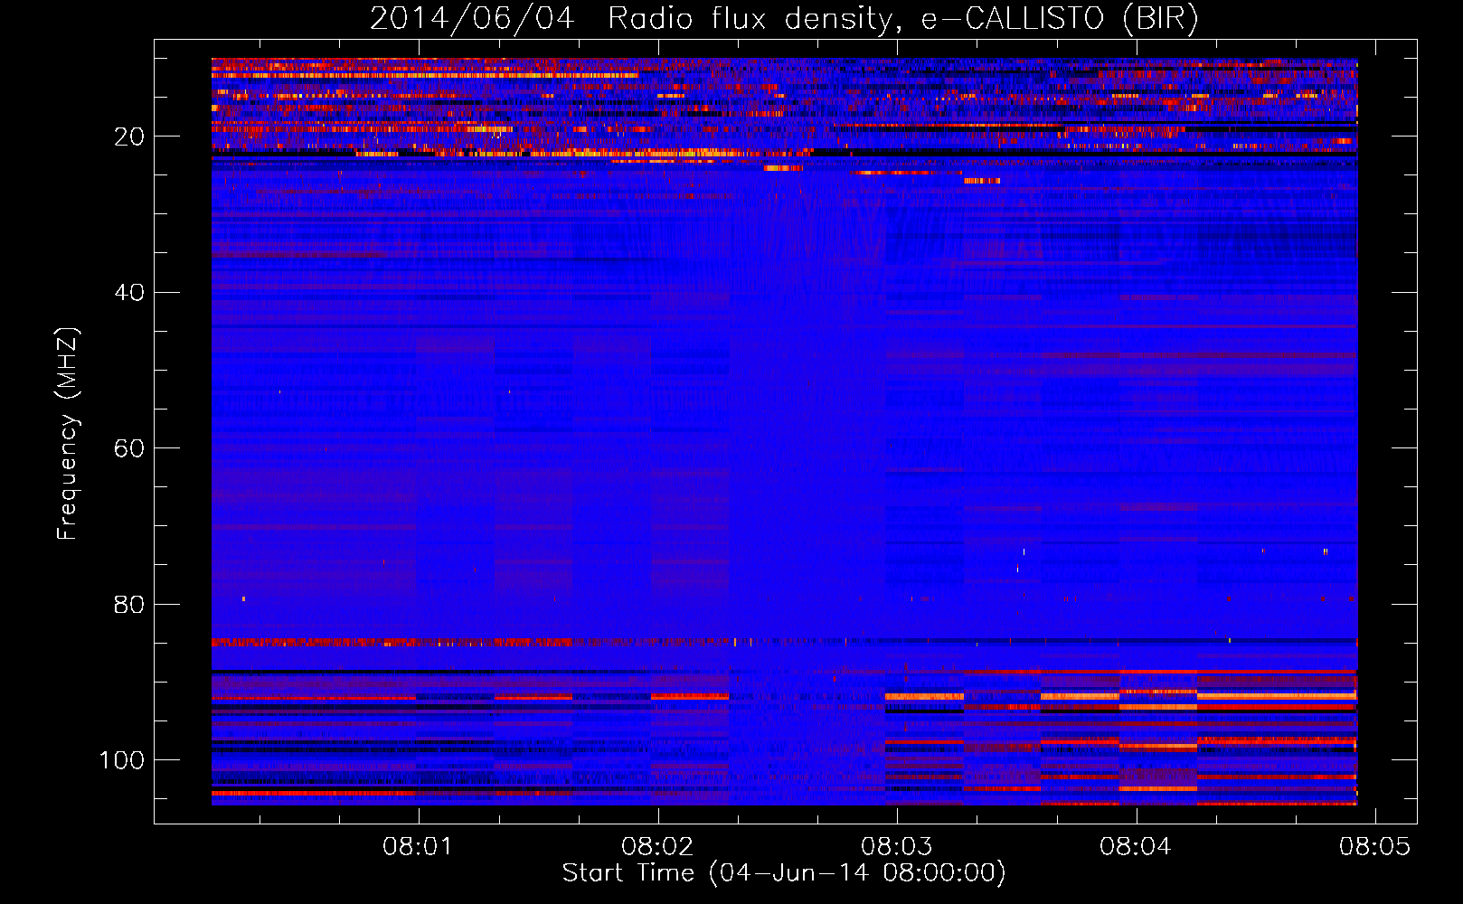The height and width of the screenshot is (904, 1463).
Task: Click the 60 frequency tick label
Action: tap(129, 448)
